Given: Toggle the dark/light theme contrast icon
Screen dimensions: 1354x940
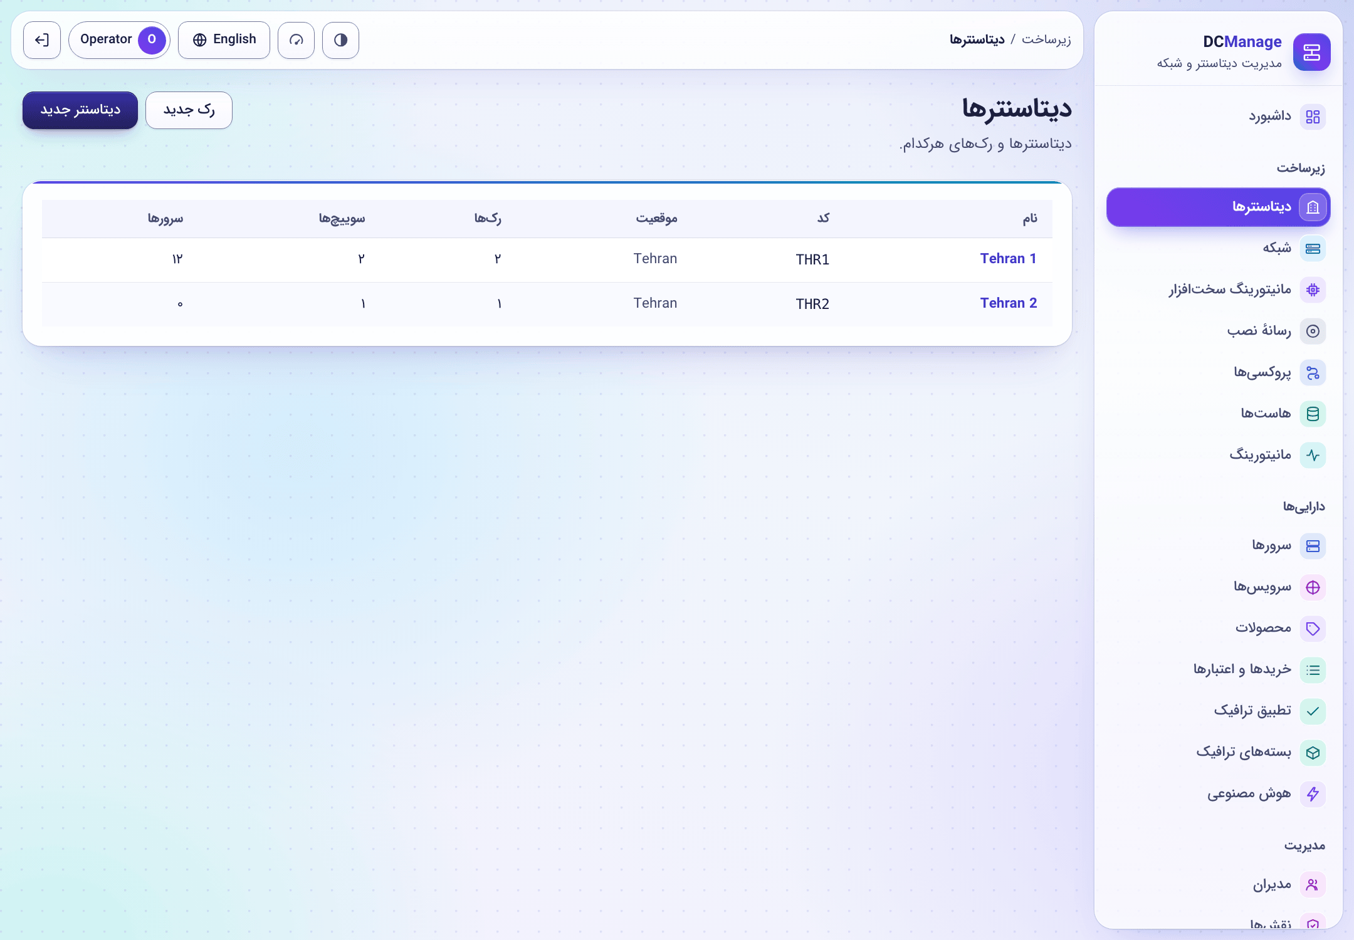Looking at the screenshot, I should coord(340,40).
